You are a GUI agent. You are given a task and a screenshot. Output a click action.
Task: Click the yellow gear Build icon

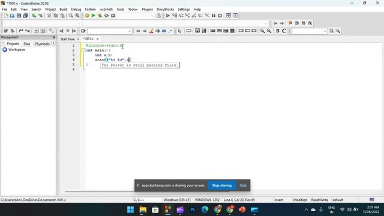(x=87, y=16)
